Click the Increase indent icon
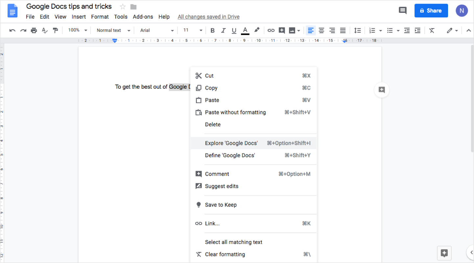 [x=417, y=31]
